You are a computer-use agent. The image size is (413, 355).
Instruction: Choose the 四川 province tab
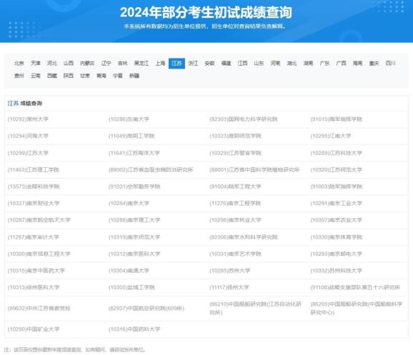point(390,63)
